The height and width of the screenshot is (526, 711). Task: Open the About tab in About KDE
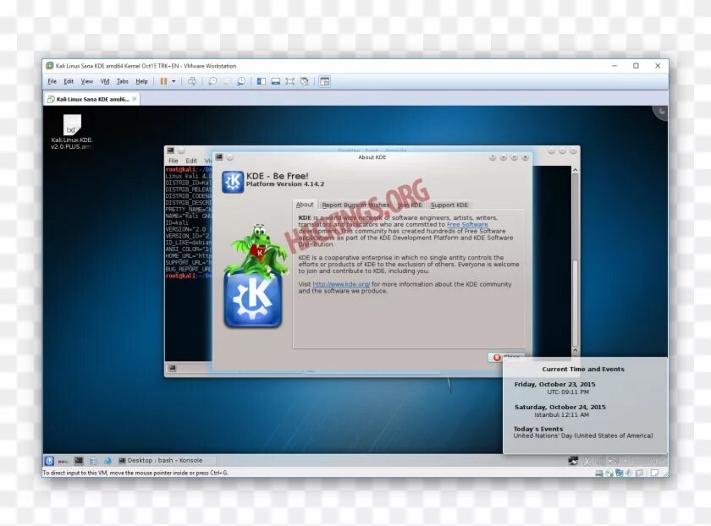pos(305,205)
